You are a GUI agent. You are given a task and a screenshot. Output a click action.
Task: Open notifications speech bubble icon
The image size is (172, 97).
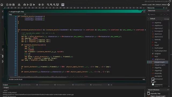click(170, 1)
